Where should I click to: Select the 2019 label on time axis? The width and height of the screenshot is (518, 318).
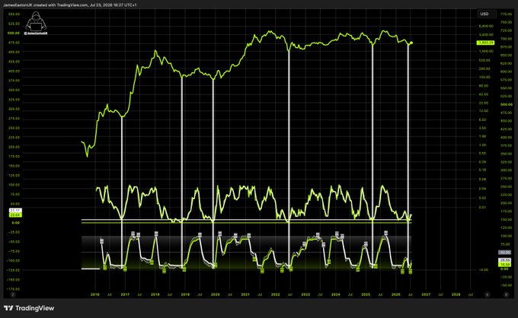click(x=185, y=294)
